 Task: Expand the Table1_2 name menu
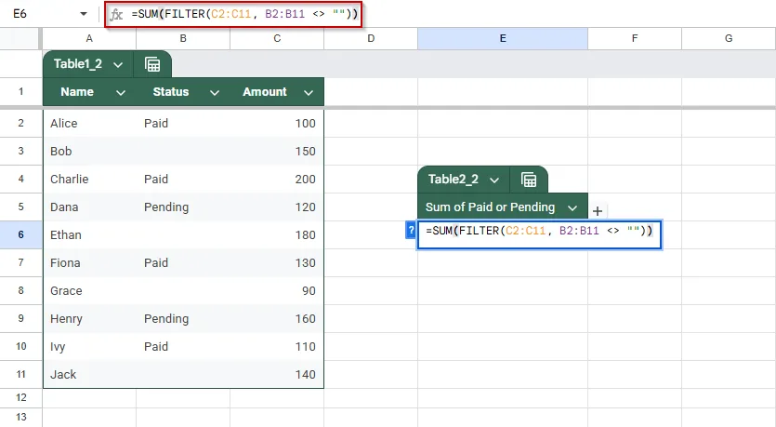click(x=118, y=64)
